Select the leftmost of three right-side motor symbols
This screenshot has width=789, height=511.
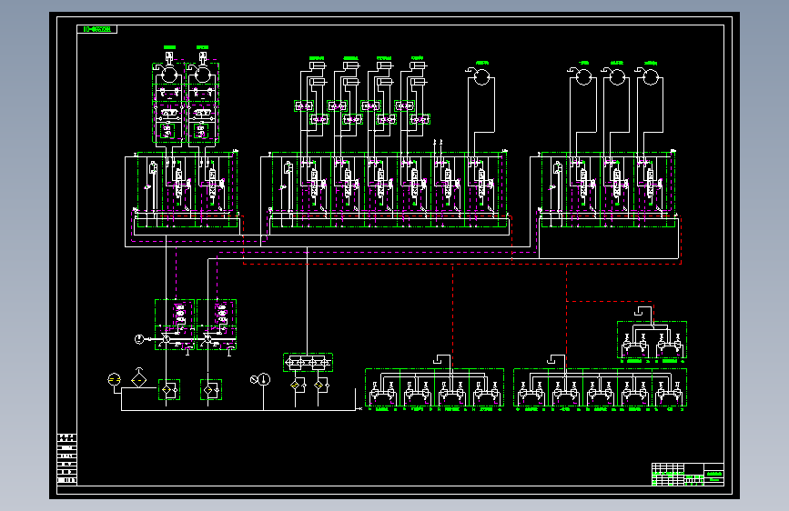[582, 76]
